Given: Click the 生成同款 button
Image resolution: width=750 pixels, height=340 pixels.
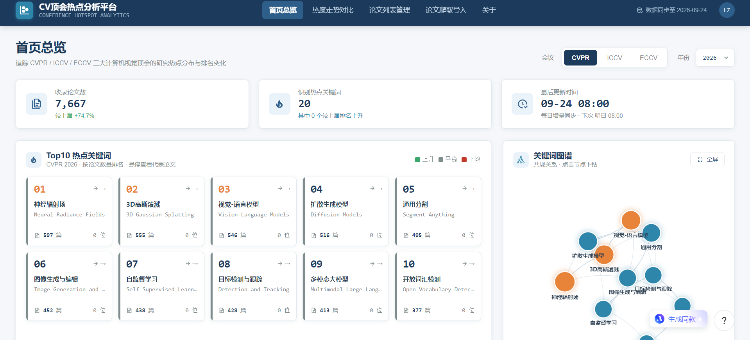Looking at the screenshot, I should [678, 319].
